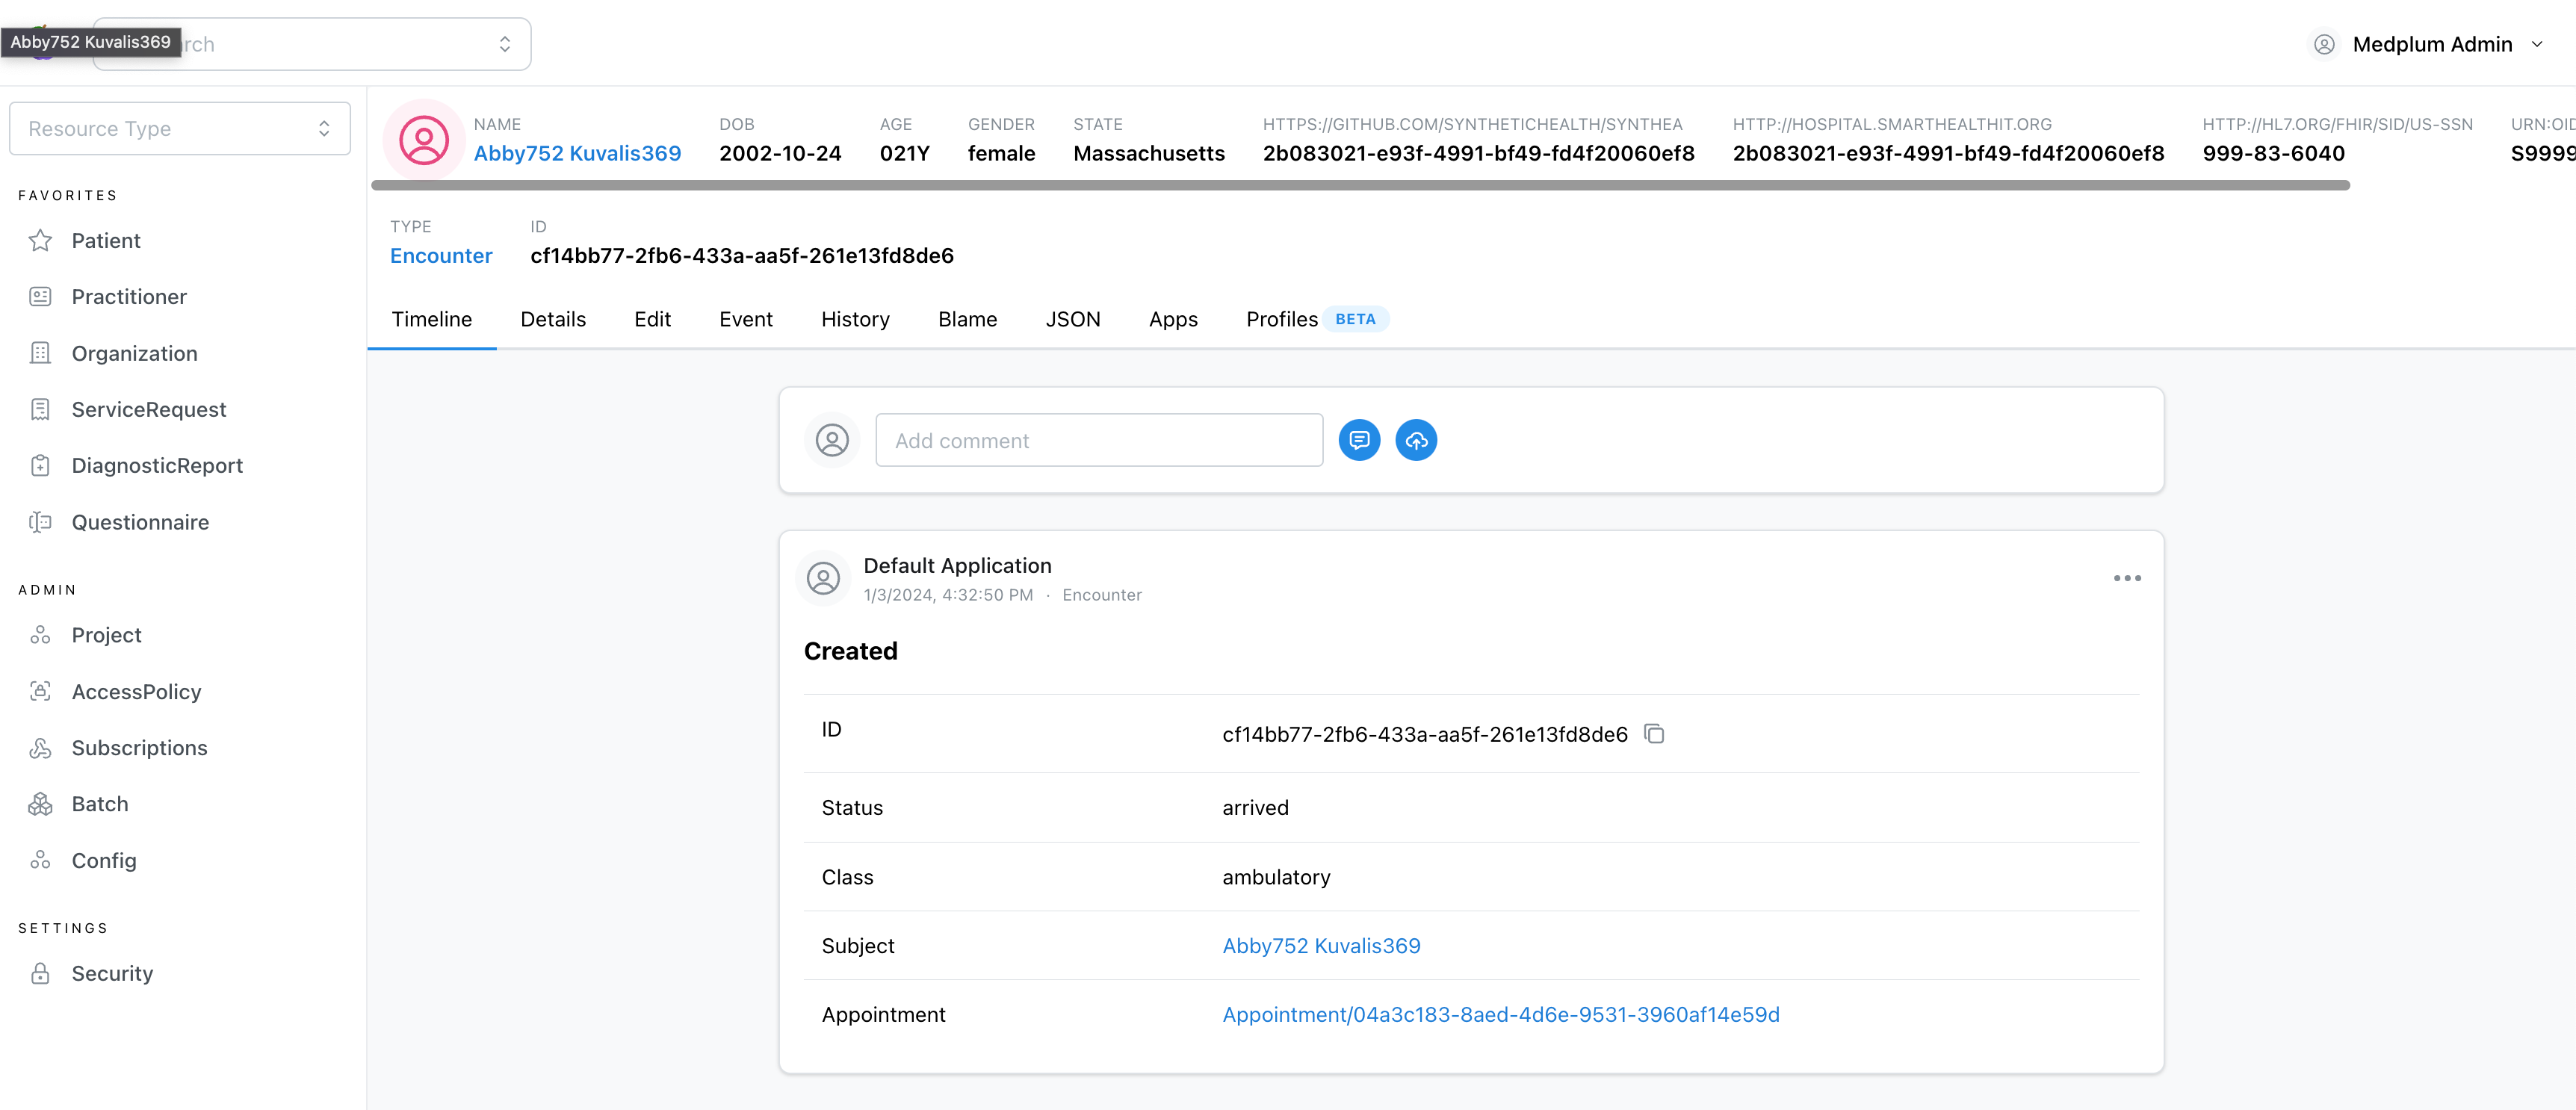The width and height of the screenshot is (2576, 1110).
Task: Open DiagnosticReport from the sidebar
Action: point(157,465)
